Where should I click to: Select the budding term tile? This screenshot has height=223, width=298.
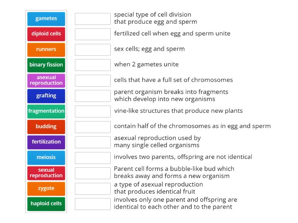pyautogui.click(x=46, y=127)
